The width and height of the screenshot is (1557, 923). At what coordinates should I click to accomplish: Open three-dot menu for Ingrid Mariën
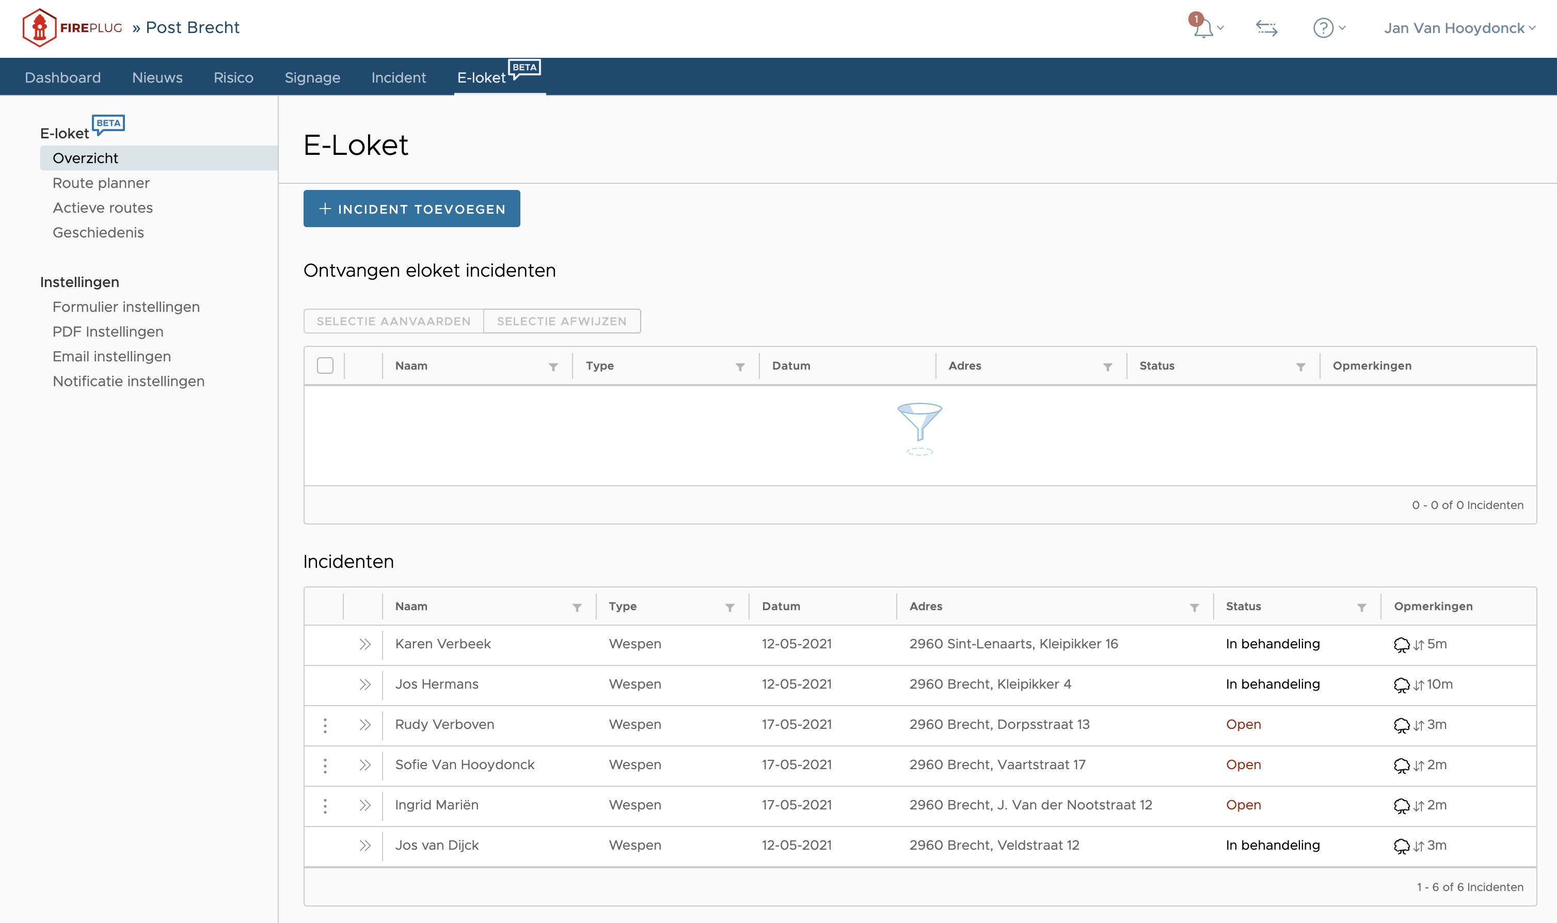point(325,806)
